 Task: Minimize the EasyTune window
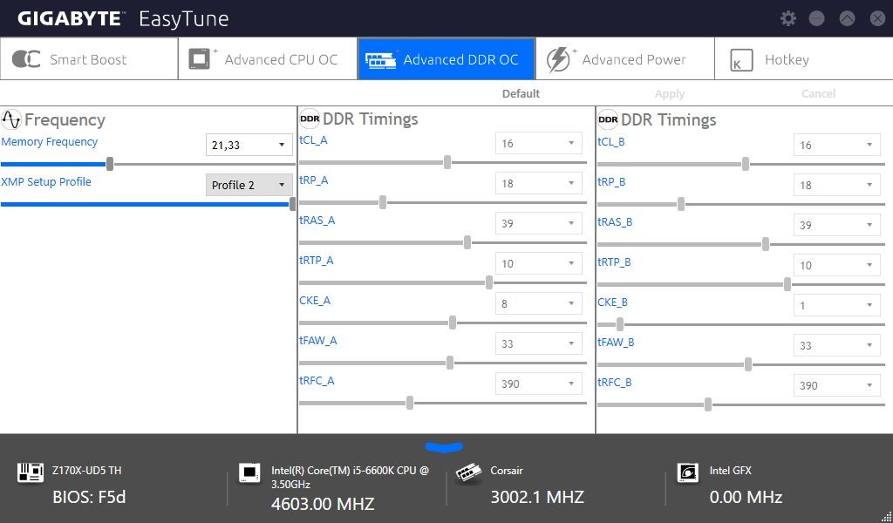click(817, 18)
